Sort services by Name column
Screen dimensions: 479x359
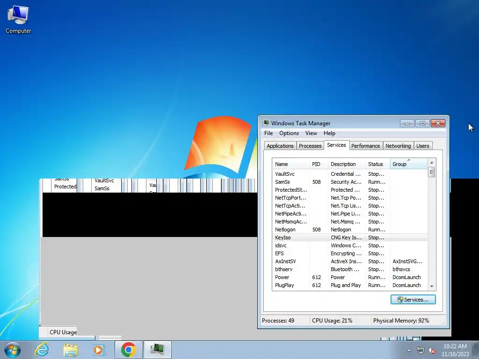pyautogui.click(x=291, y=164)
